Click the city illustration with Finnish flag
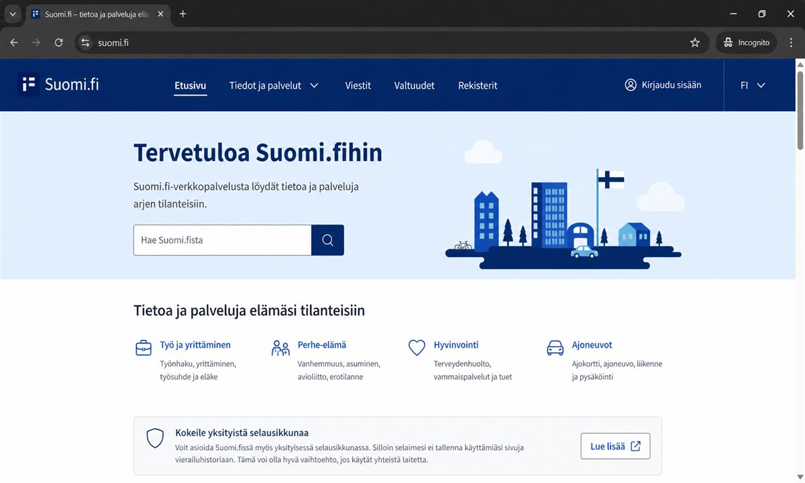This screenshot has height=483, width=805. tap(565, 205)
